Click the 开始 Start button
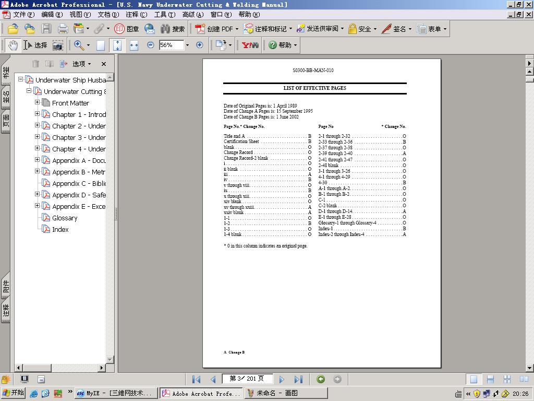The height and width of the screenshot is (401, 534). [13, 393]
